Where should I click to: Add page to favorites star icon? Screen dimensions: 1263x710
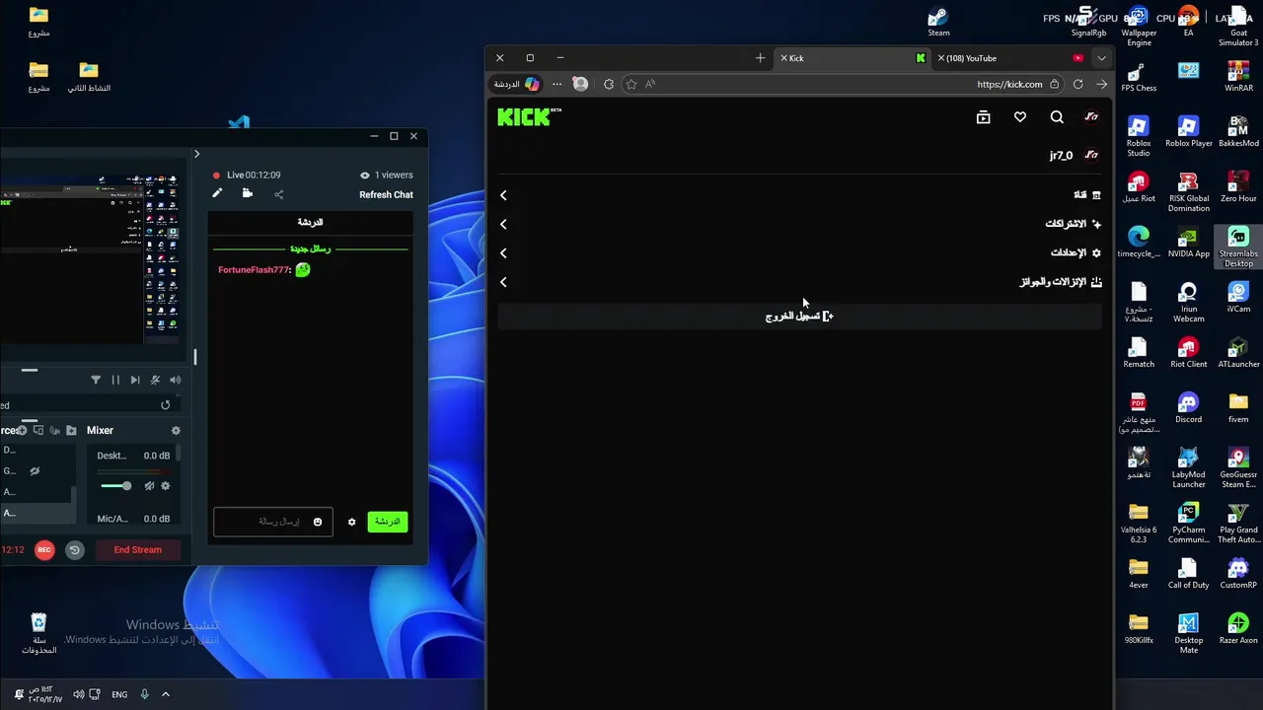pos(631,84)
